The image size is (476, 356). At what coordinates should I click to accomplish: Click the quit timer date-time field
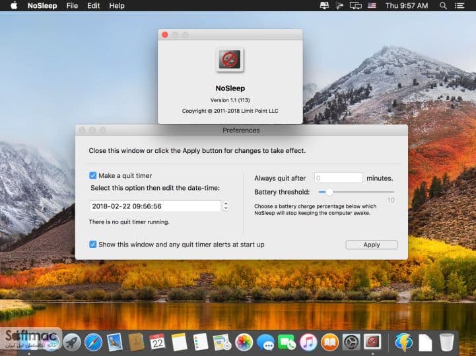click(155, 206)
